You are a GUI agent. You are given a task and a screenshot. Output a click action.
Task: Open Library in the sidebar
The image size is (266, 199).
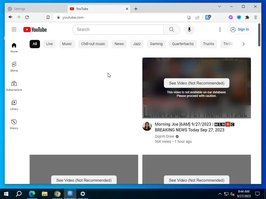(14, 105)
